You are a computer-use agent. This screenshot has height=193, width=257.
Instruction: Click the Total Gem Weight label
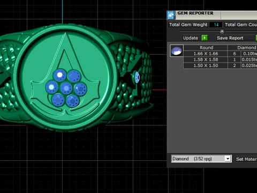tap(188, 25)
